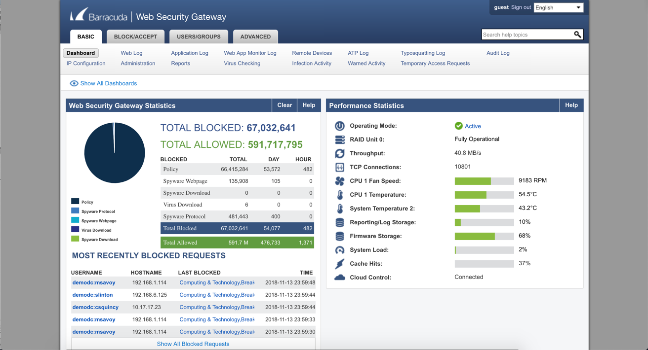Click the Cloud Control cloud icon
648x350 pixels.
click(x=340, y=278)
